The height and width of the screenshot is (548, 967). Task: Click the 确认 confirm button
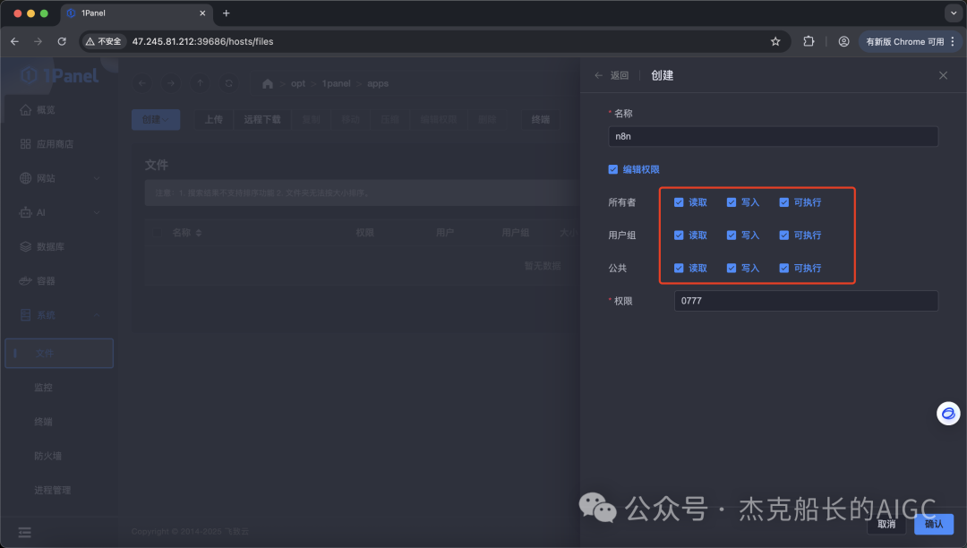[x=934, y=524]
